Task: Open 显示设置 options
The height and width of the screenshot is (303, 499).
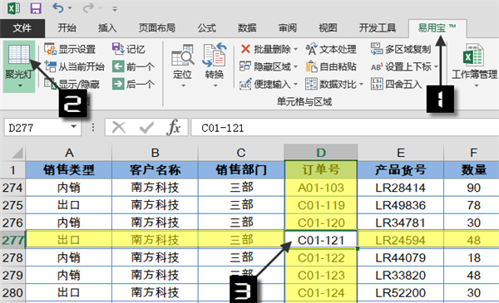Action: coord(70,49)
